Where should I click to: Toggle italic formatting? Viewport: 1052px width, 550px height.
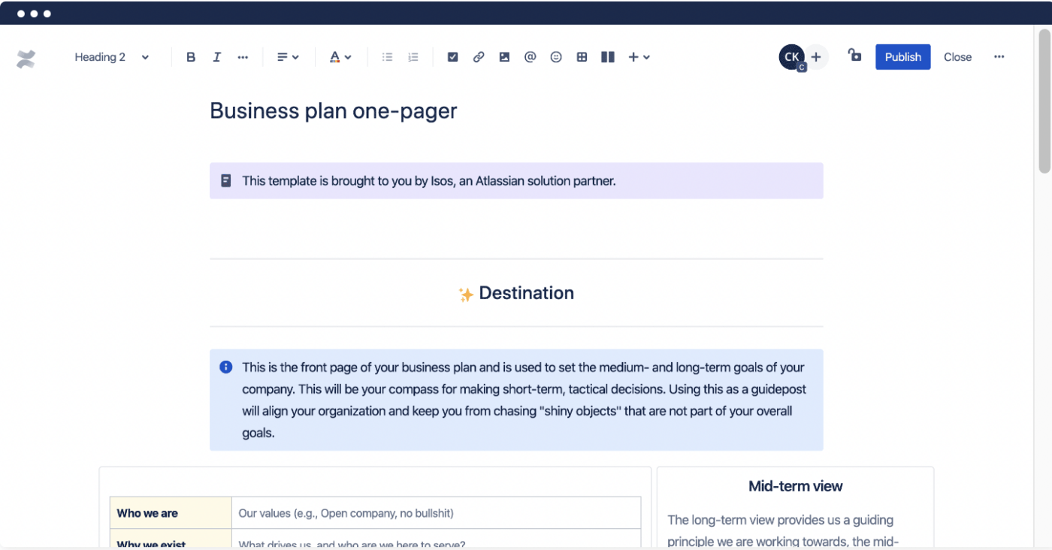coord(216,57)
